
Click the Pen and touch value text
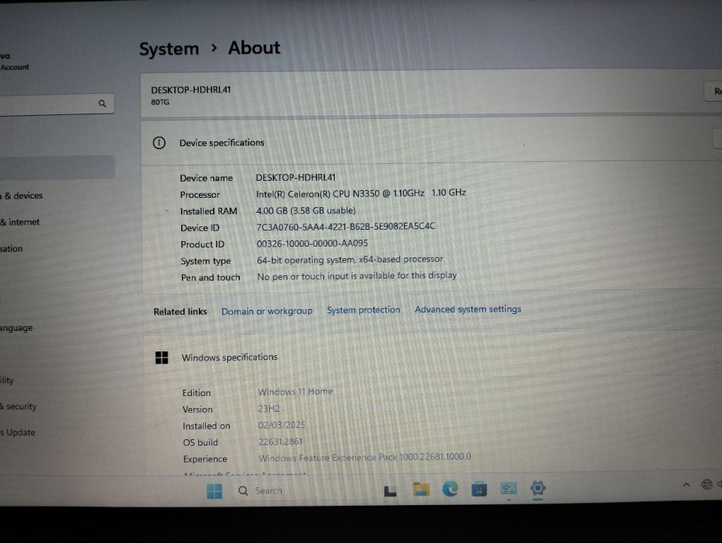point(357,276)
